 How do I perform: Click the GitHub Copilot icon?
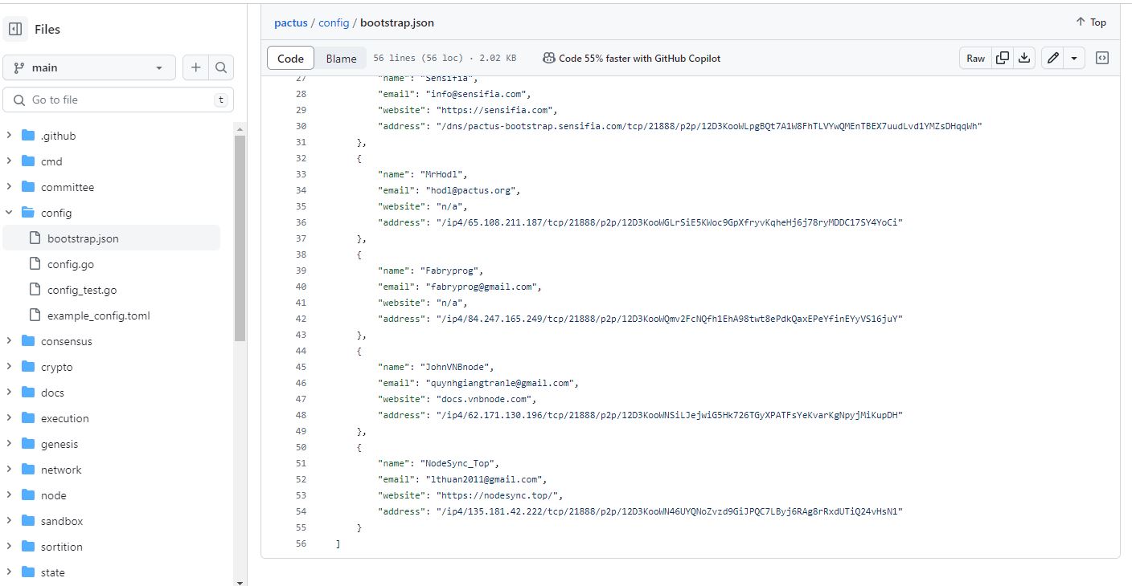click(x=548, y=59)
